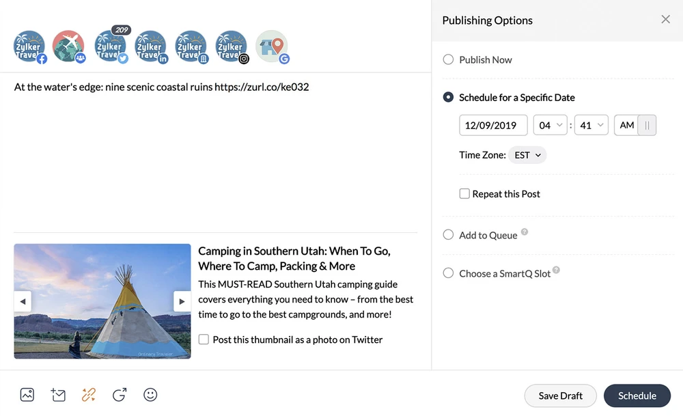
Task: Select Add to Queue option
Action: coord(449,235)
